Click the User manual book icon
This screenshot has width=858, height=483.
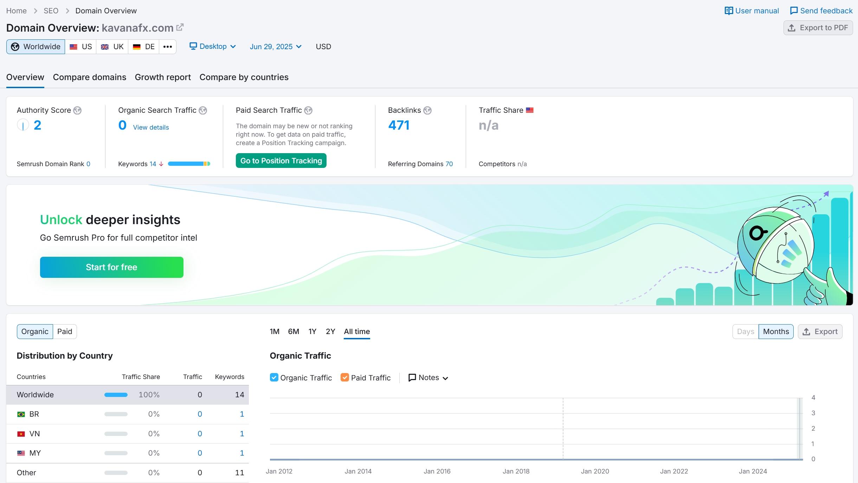[729, 11]
